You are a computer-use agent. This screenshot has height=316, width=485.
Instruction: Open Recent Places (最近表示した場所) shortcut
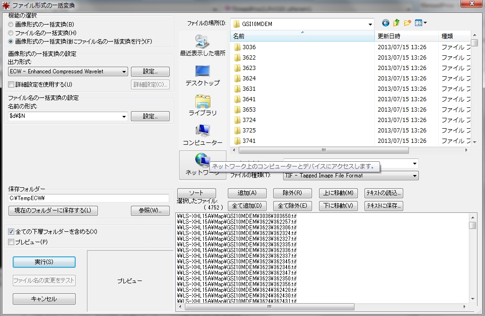(x=203, y=46)
